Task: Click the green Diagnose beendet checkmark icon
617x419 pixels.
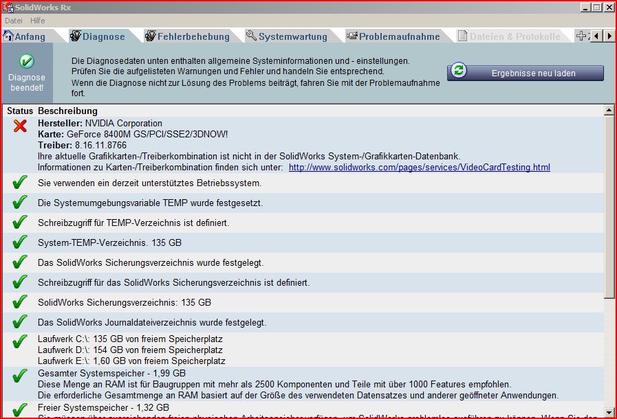Action: 27,61
